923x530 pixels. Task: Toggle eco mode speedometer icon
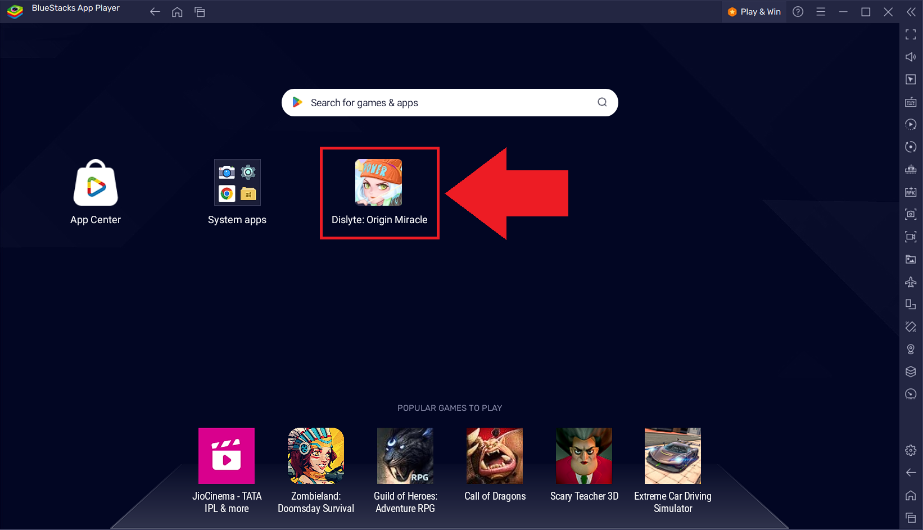click(911, 394)
